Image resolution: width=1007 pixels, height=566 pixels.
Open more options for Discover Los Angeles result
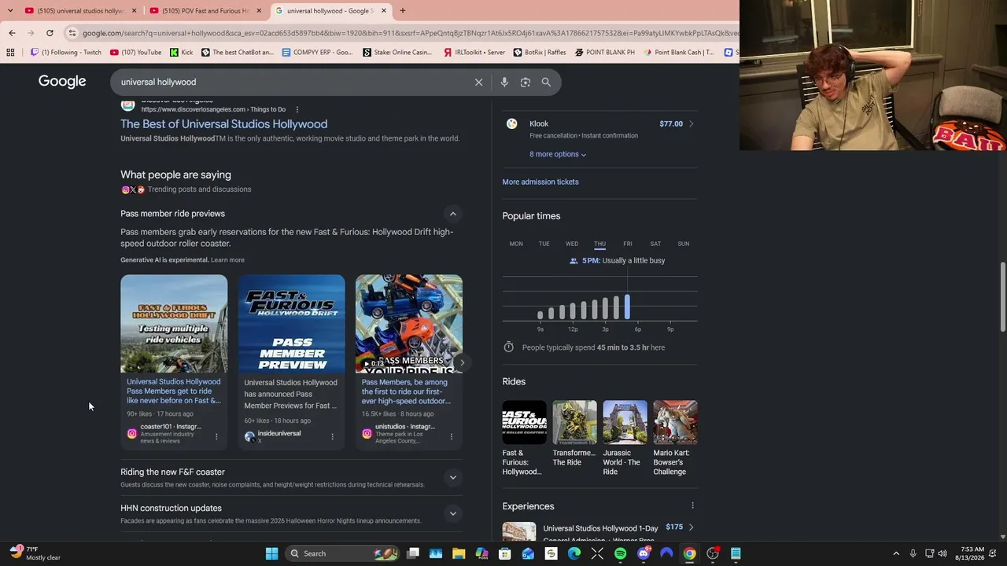[297, 109]
